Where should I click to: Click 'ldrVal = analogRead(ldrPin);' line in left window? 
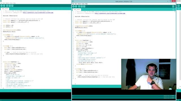[14, 70]
